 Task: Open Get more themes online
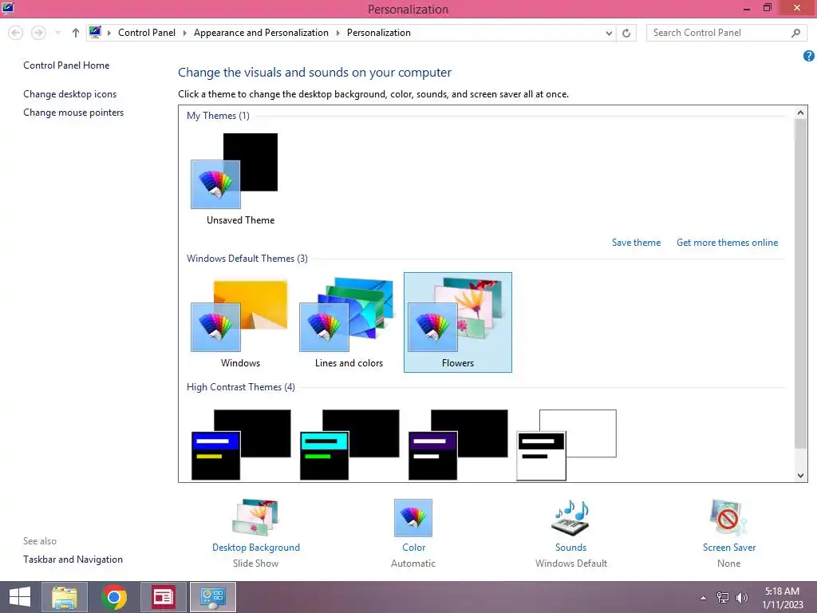727,243
